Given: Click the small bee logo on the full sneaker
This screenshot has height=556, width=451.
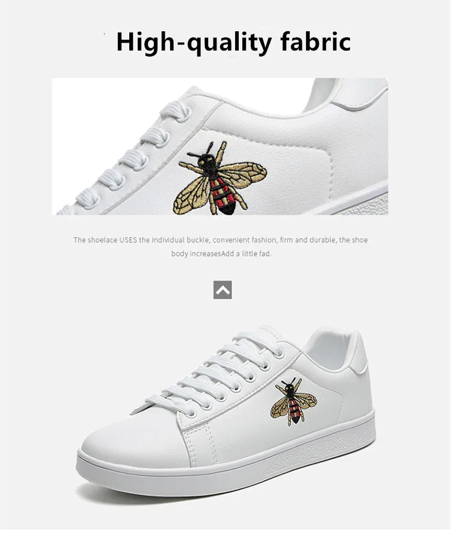Looking at the screenshot, I should [x=293, y=402].
